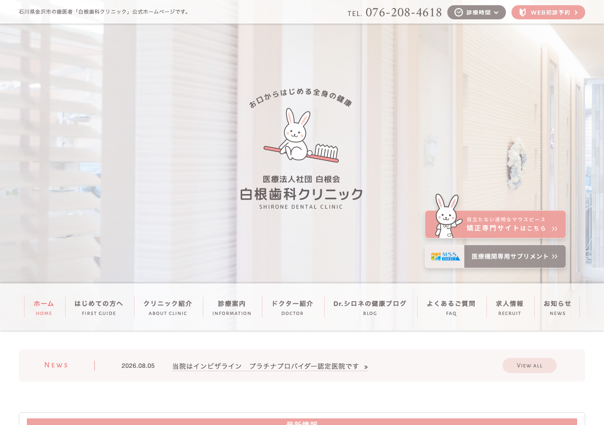Go to the ホーム menu item
The width and height of the screenshot is (604, 425).
click(x=44, y=307)
